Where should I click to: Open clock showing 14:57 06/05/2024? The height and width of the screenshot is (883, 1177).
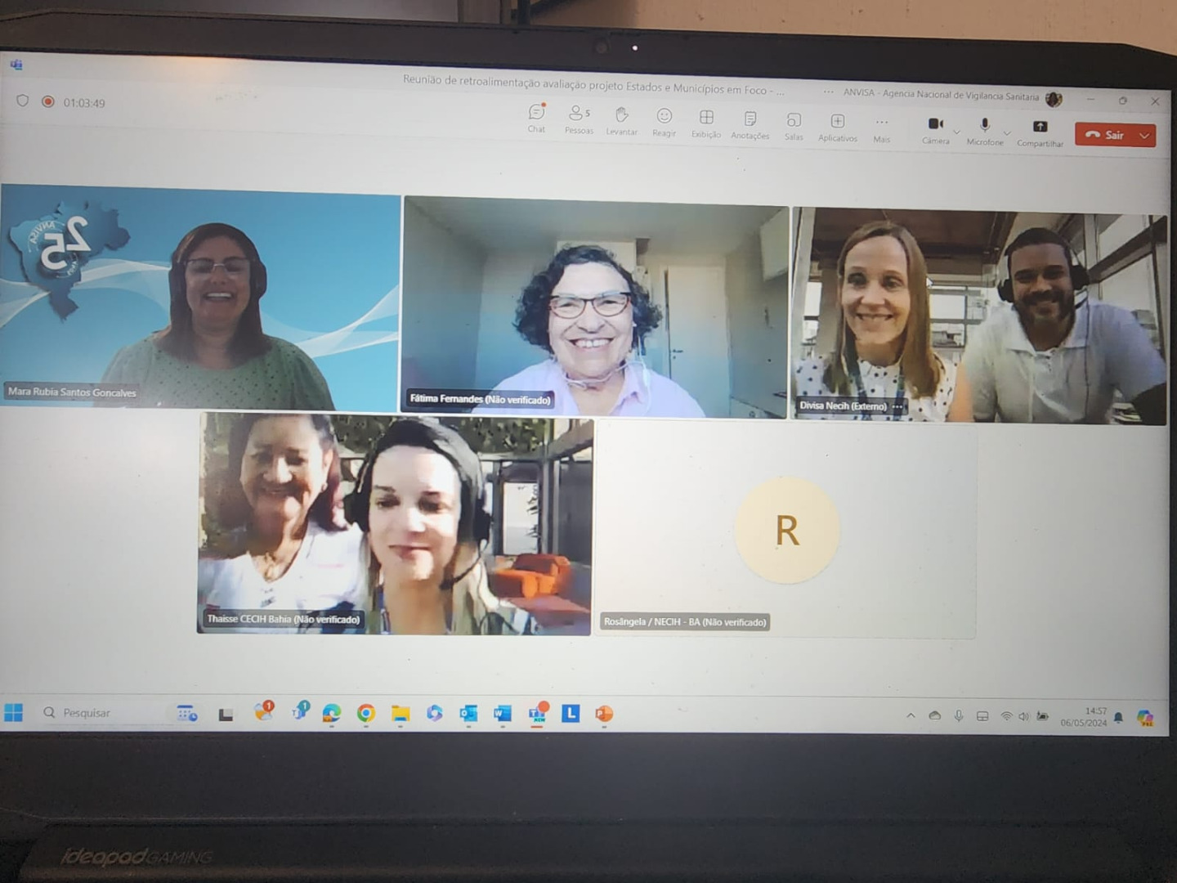tap(1084, 717)
